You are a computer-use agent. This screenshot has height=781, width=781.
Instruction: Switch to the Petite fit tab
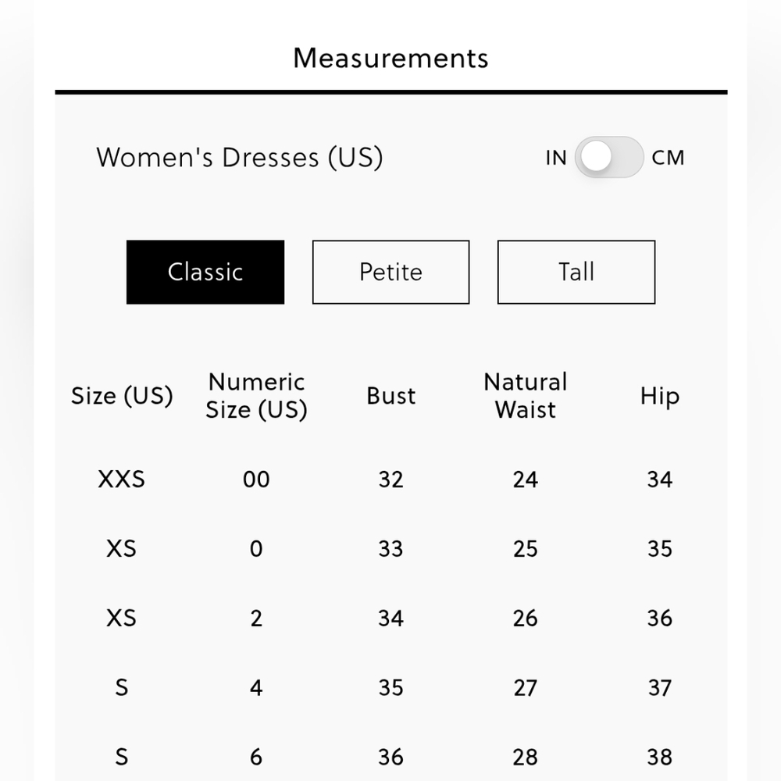point(390,272)
